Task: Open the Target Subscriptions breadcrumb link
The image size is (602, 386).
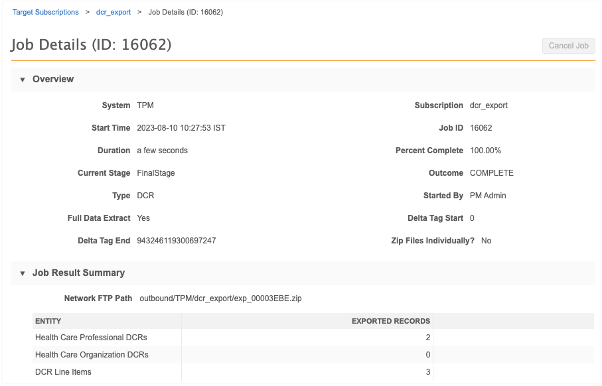Action: click(46, 13)
